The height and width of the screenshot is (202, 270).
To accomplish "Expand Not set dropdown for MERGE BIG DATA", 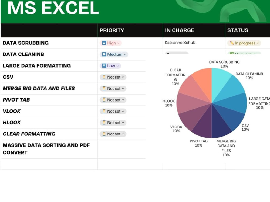I will click(123, 89).
